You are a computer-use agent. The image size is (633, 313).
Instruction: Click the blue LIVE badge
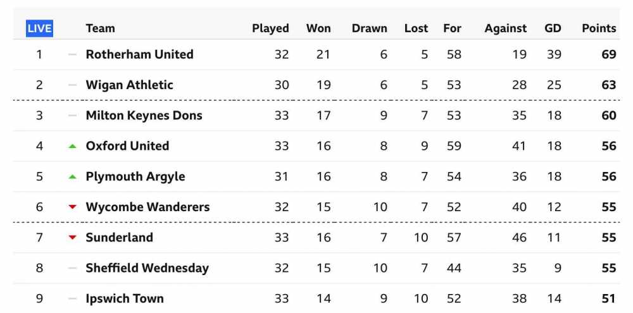tap(39, 28)
